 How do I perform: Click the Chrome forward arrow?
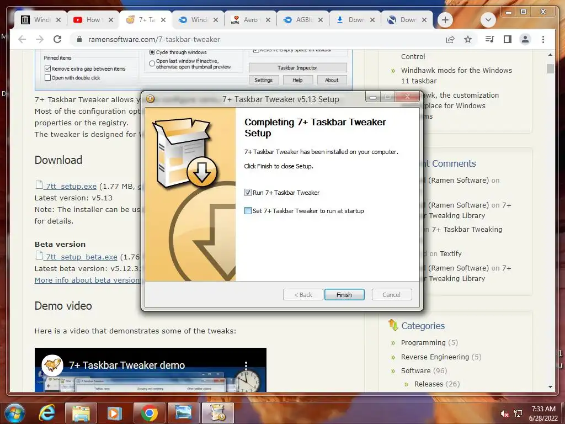pyautogui.click(x=40, y=39)
